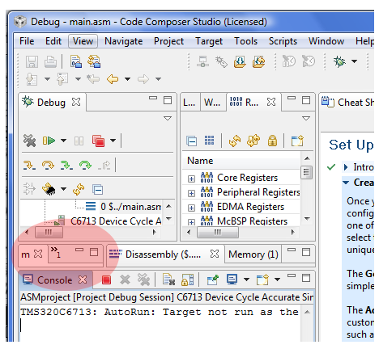Click the red Terminate All icon in Debug view

point(98,141)
